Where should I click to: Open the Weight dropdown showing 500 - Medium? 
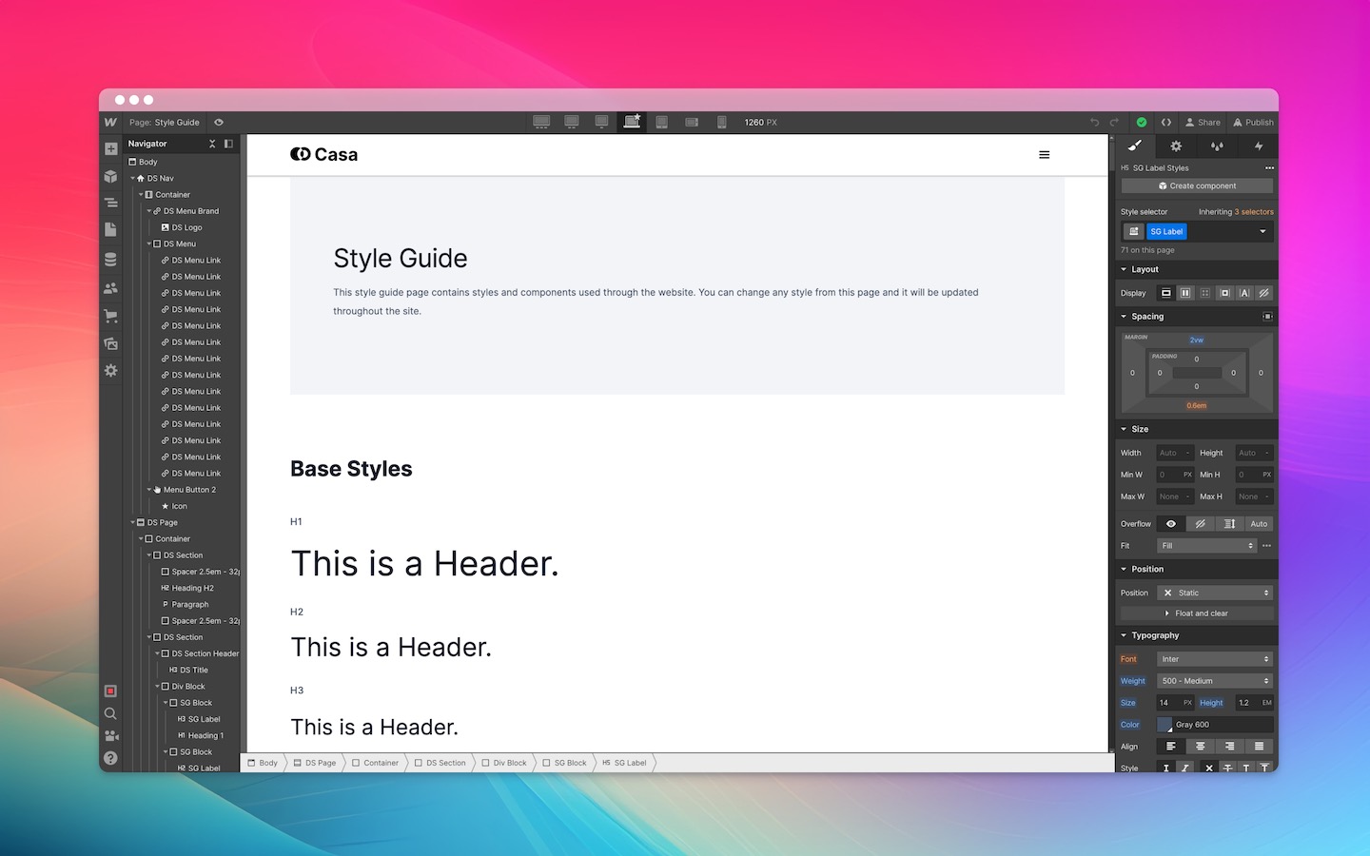pyautogui.click(x=1216, y=681)
